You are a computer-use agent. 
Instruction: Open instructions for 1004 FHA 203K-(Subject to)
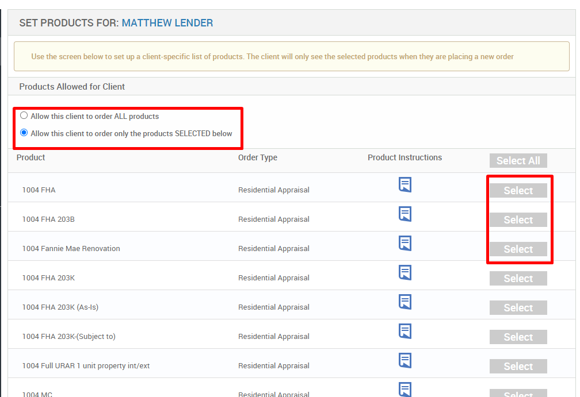(405, 331)
